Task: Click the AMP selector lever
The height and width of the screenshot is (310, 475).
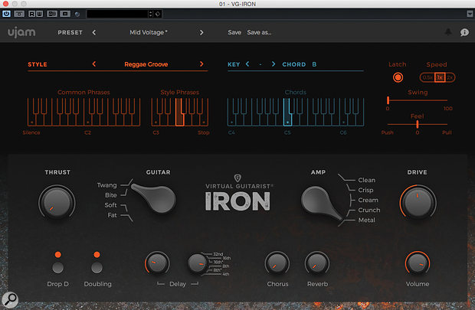Action: (x=320, y=202)
